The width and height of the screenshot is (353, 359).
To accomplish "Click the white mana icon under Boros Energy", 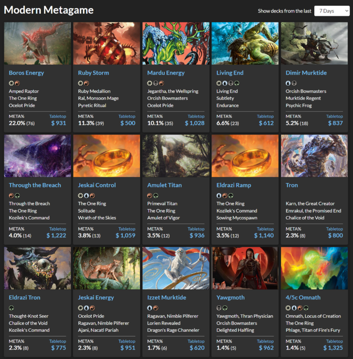I will click(x=11, y=83).
